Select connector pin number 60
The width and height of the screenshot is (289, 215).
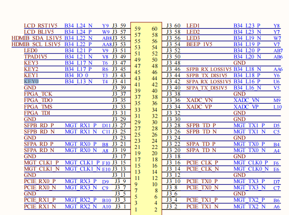point(154,29)
